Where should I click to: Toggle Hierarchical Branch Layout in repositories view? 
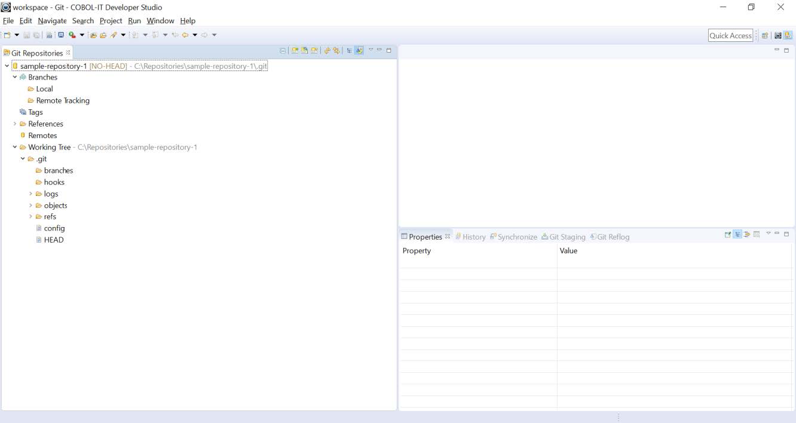[x=350, y=50]
